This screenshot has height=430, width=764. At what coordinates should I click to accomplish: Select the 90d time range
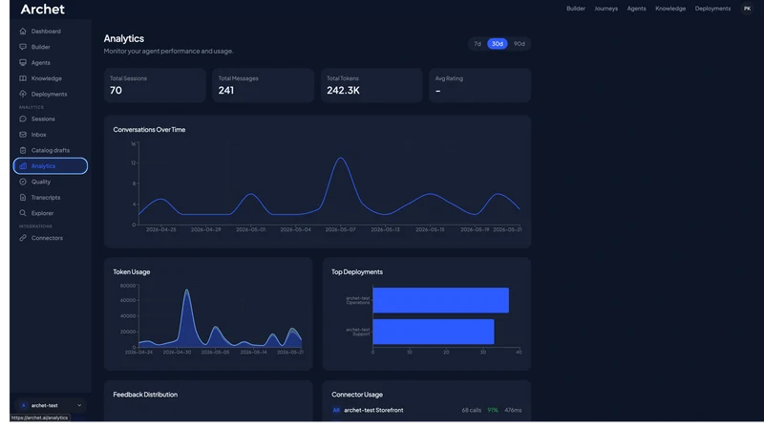point(520,44)
